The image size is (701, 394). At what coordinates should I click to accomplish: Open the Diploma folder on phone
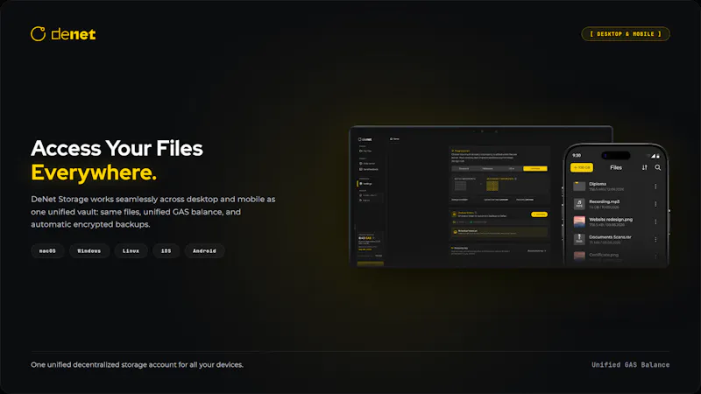616,186
